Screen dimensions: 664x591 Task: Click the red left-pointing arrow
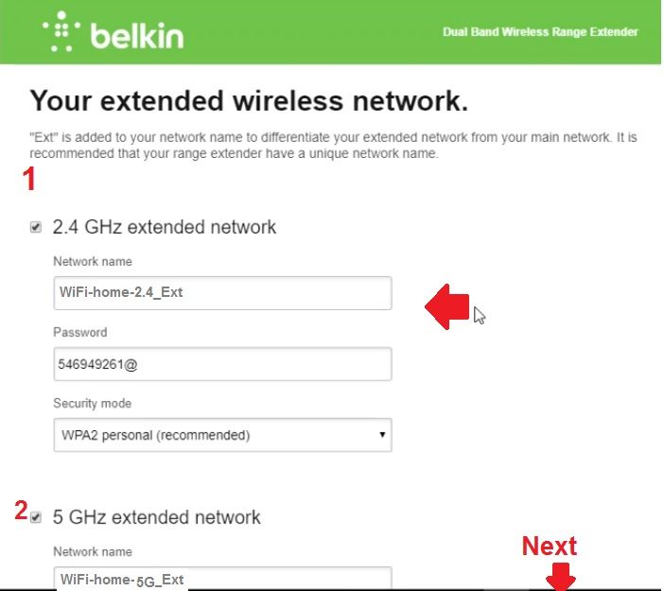pyautogui.click(x=446, y=306)
